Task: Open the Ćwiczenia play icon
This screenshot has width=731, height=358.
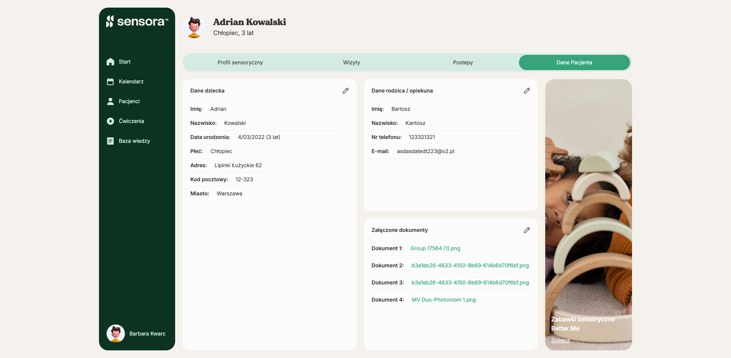Action: [110, 121]
